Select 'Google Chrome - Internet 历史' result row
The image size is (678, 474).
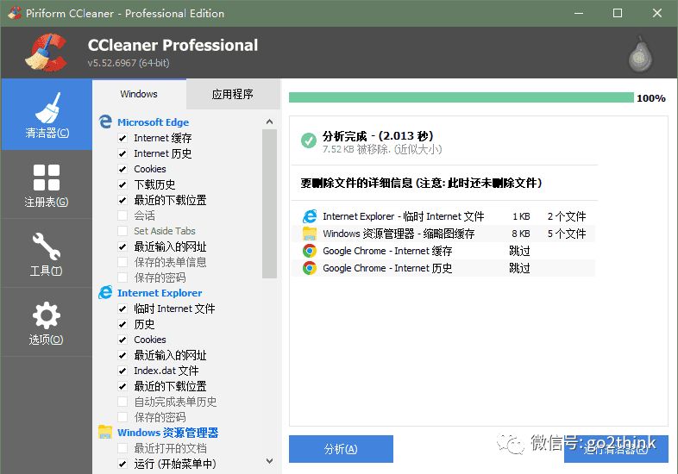[x=443, y=268]
